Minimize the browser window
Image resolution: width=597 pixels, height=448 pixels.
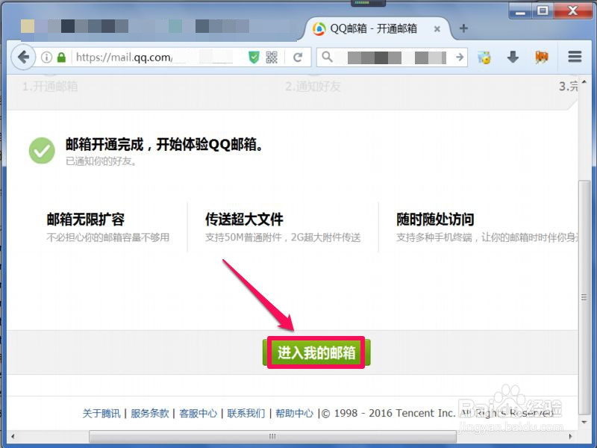(x=520, y=10)
